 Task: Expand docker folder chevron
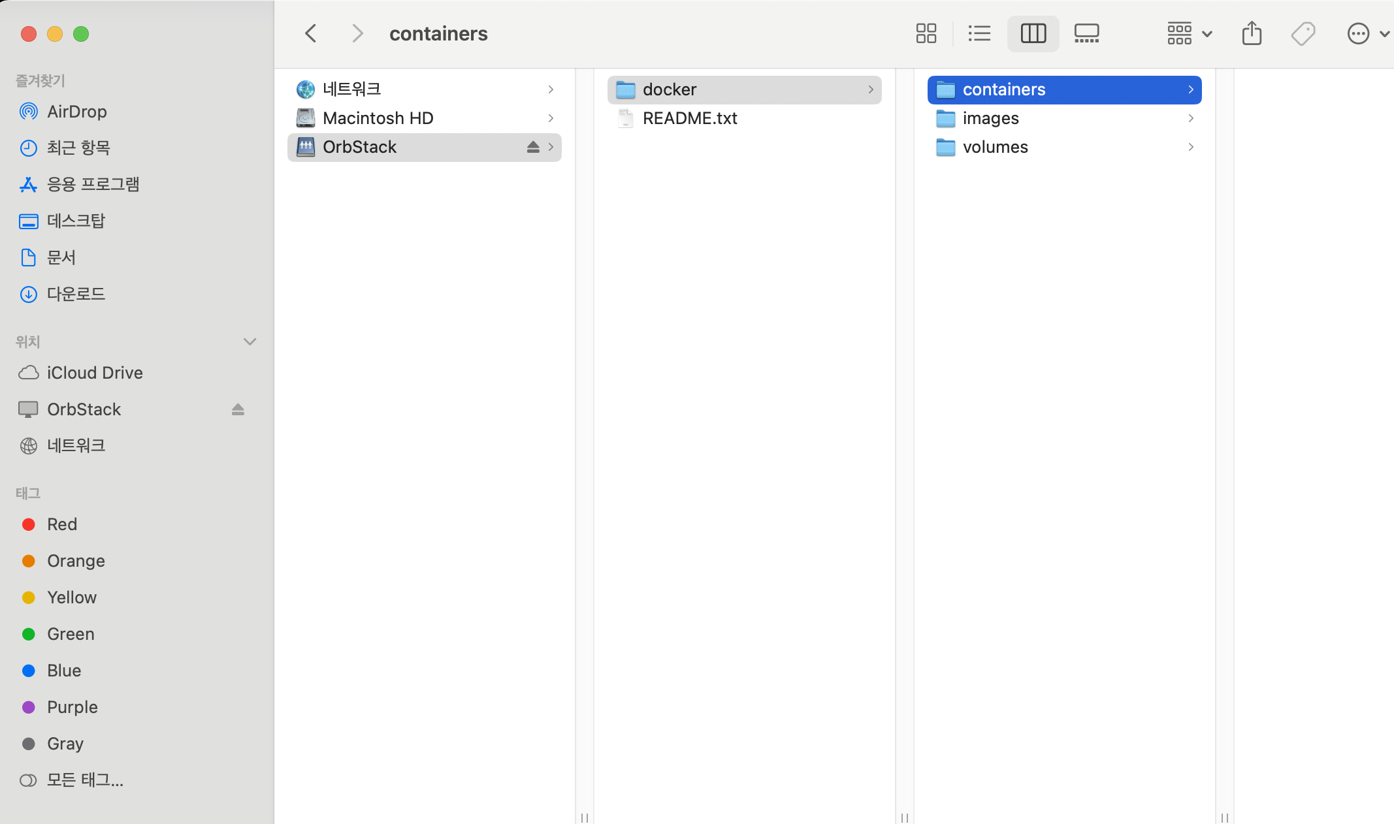click(871, 89)
